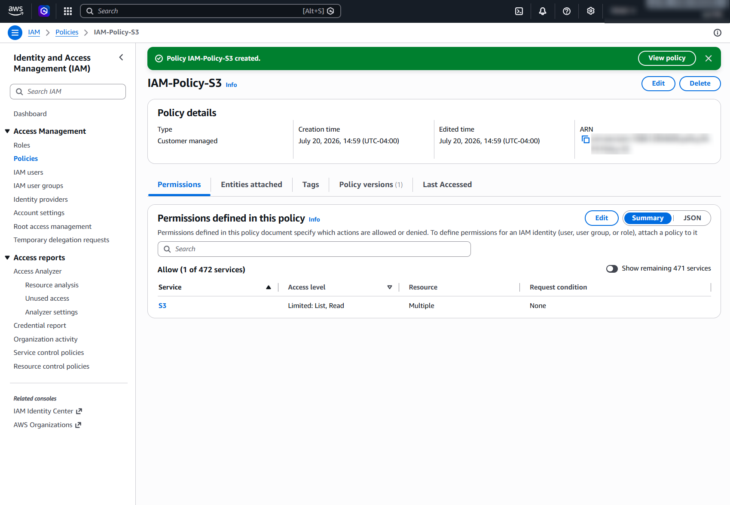Collapse the Access reports section
This screenshot has height=505, width=730.
pyautogui.click(x=7, y=258)
